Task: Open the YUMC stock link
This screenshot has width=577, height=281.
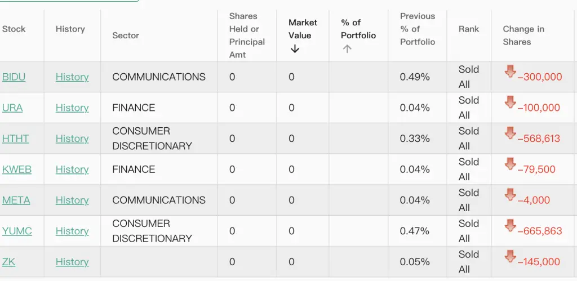Action: (17, 231)
